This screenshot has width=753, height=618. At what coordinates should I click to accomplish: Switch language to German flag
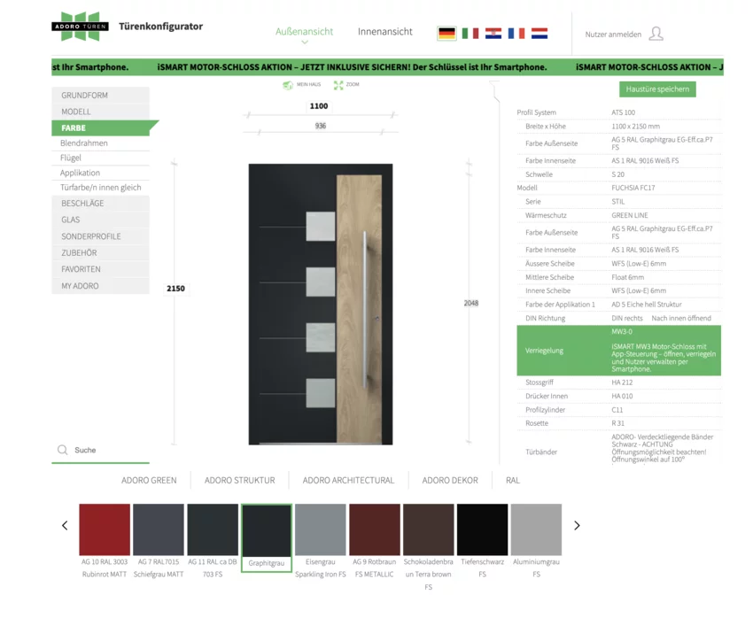pyautogui.click(x=446, y=34)
